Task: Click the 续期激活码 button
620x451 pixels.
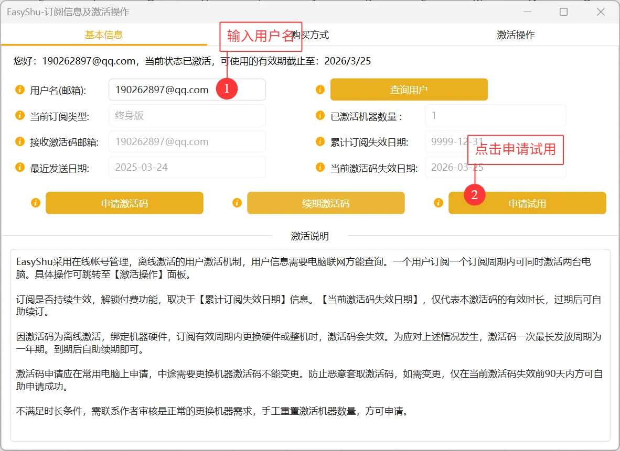Action: click(x=326, y=203)
